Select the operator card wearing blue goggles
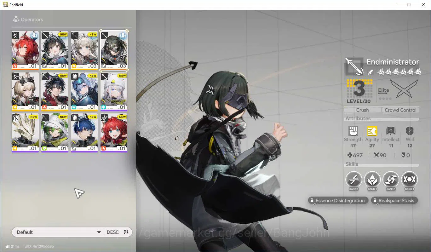 point(84,92)
